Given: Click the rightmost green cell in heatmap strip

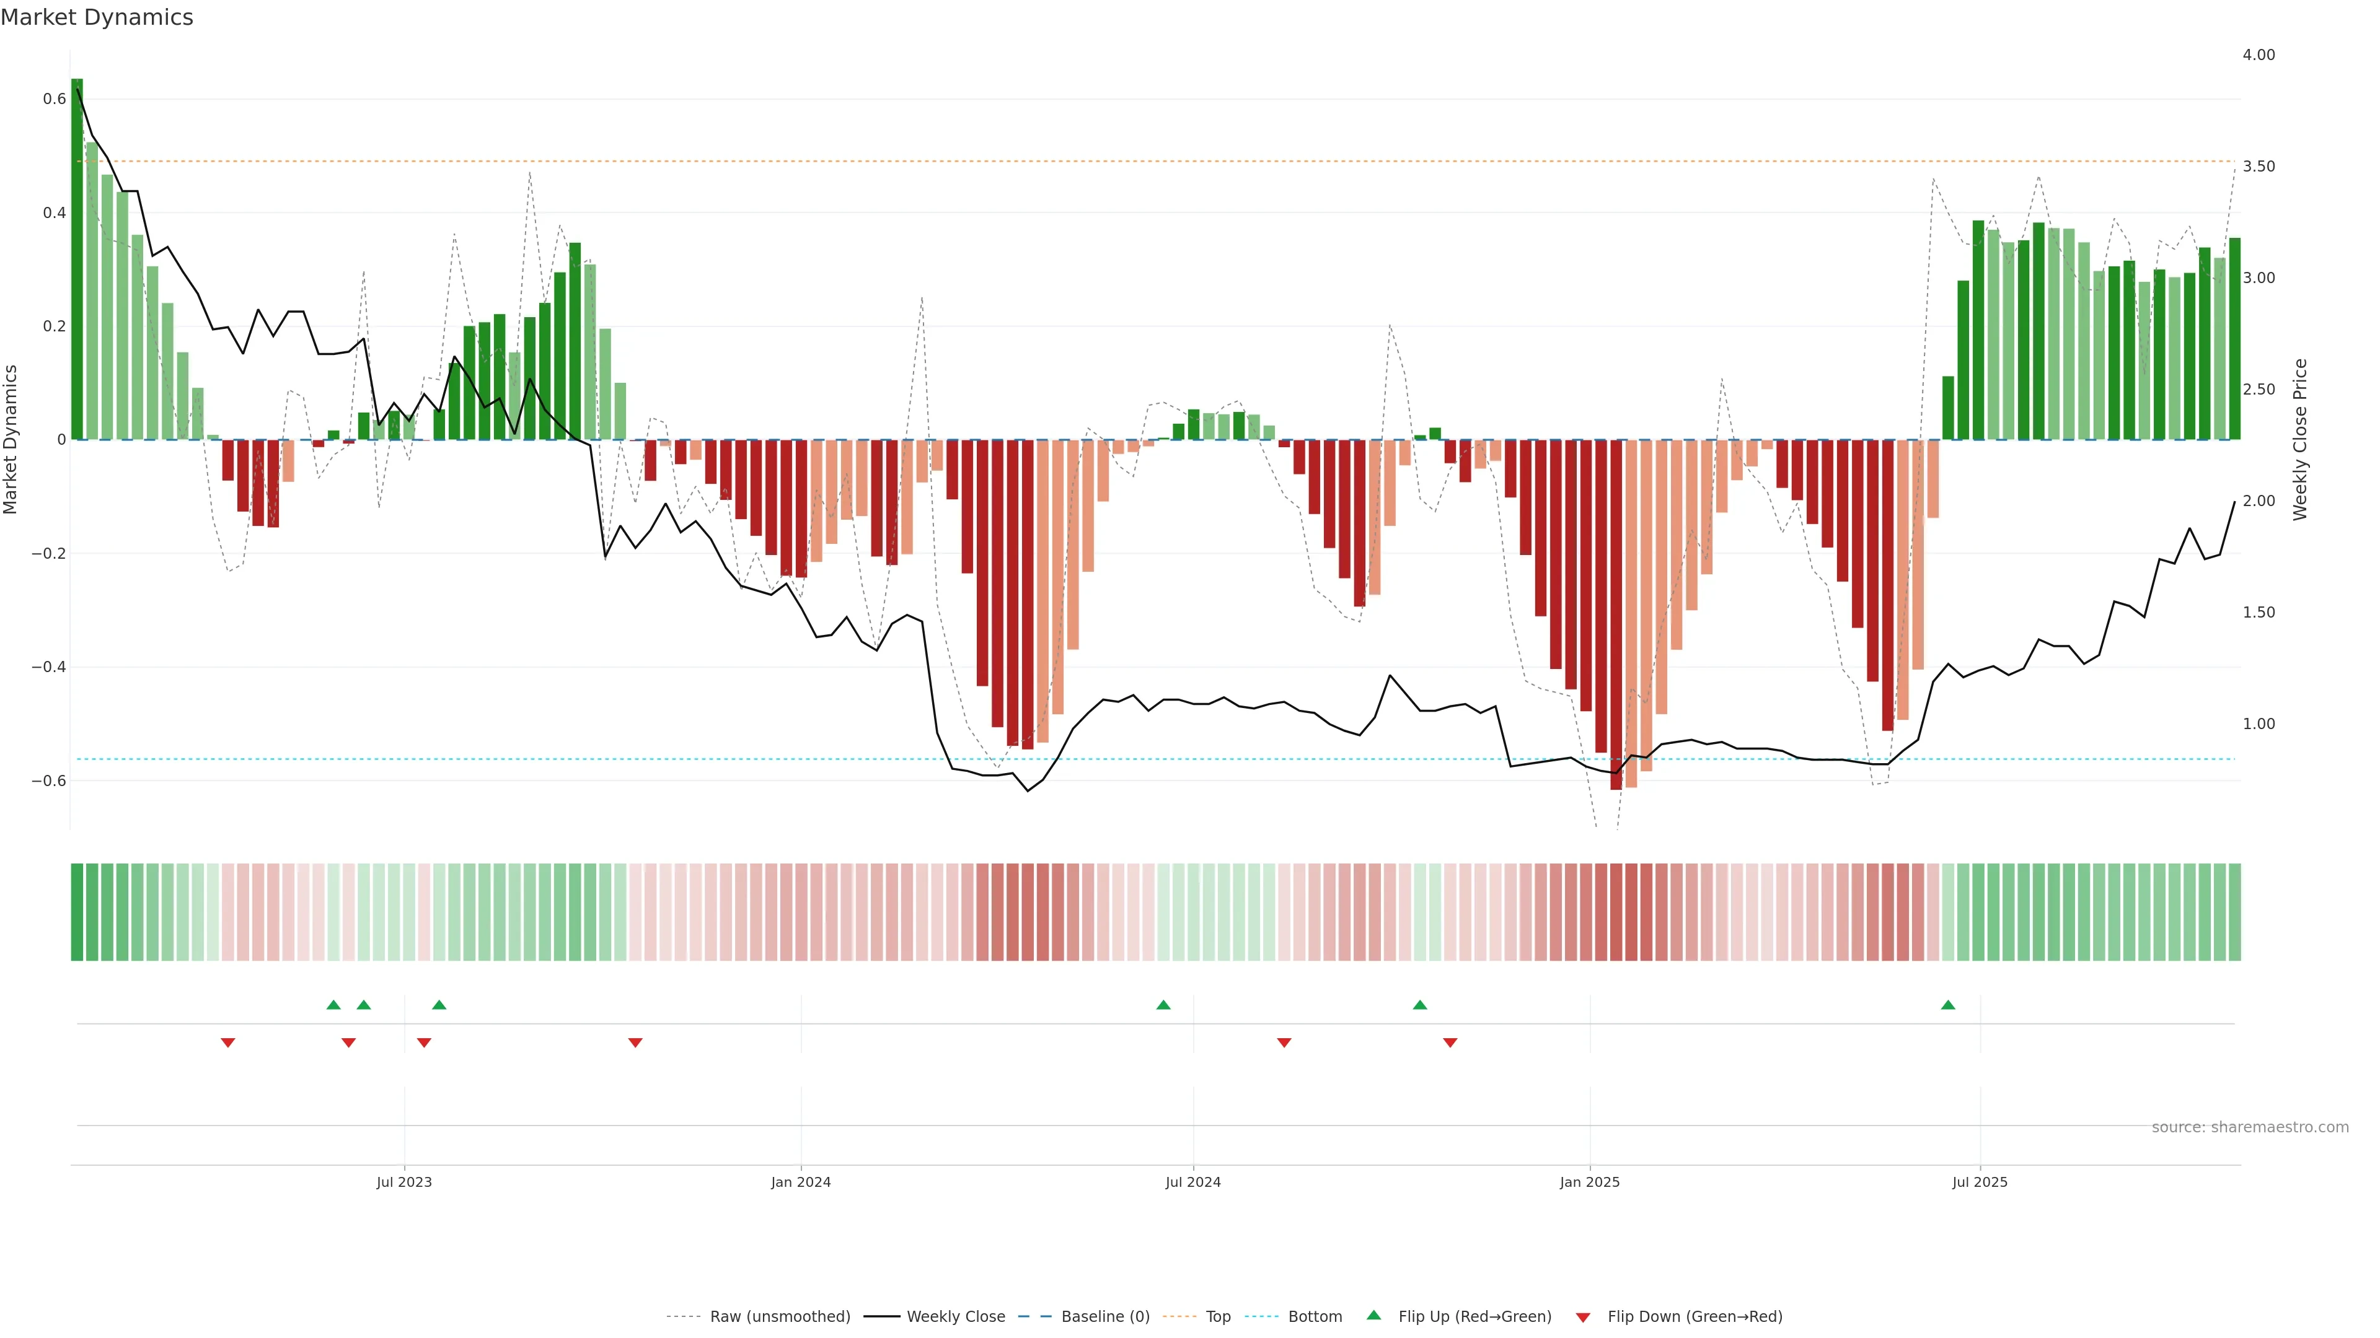Looking at the screenshot, I should point(2234,911).
